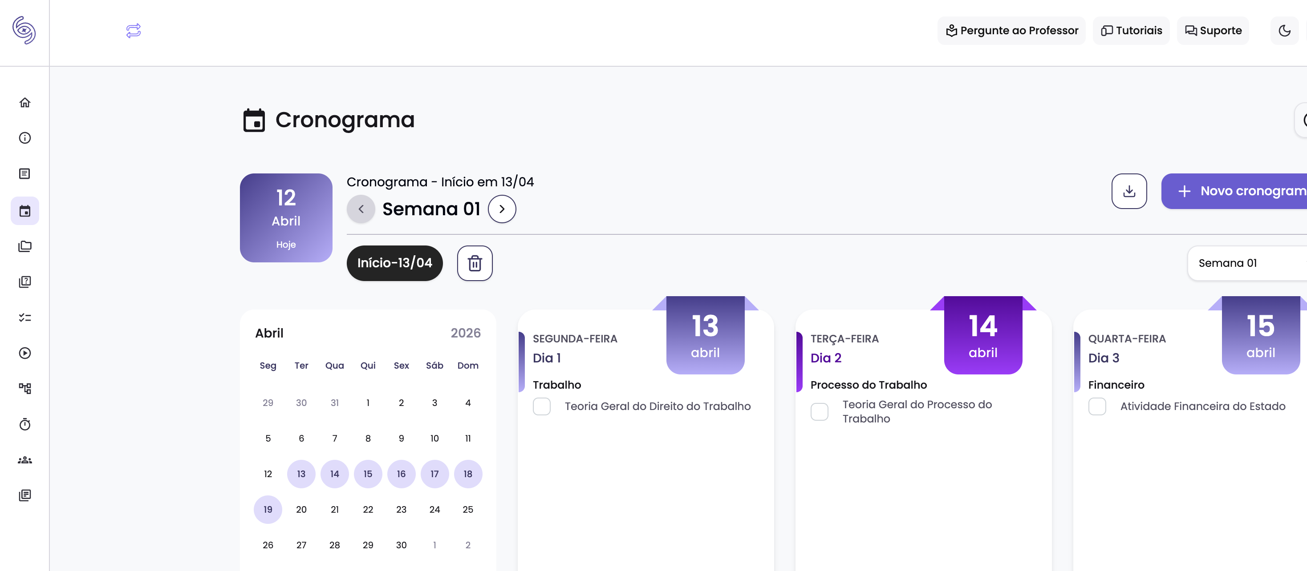The height and width of the screenshot is (571, 1307).
Task: Click the Início-13/04 pill label
Action: [x=394, y=263]
